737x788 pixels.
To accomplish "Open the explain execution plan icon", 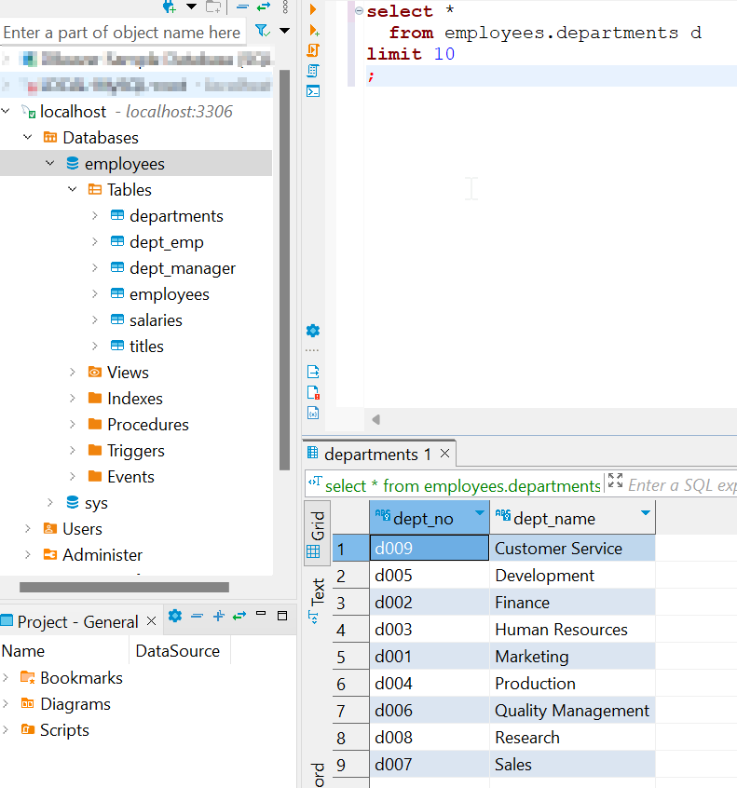I will (x=313, y=71).
